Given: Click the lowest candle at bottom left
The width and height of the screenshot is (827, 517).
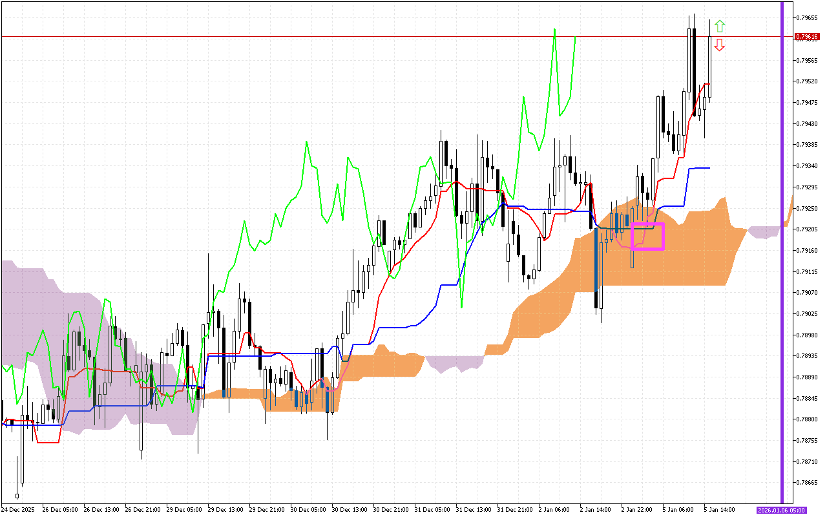Looking at the screenshot, I should coord(17,496).
